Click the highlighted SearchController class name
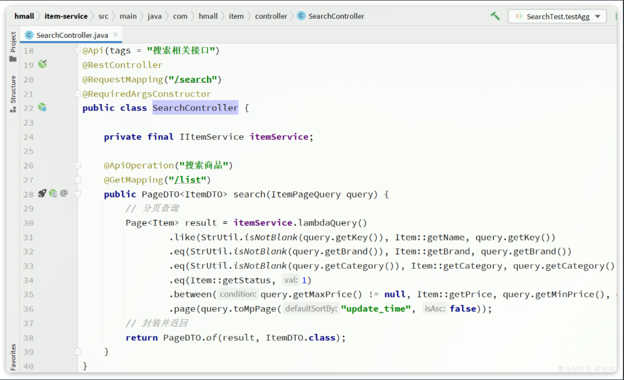Screen dimensions: 624x380 pyautogui.click(x=195, y=107)
